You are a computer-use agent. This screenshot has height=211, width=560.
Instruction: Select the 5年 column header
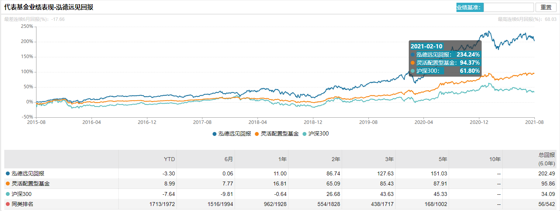[x=442, y=159]
